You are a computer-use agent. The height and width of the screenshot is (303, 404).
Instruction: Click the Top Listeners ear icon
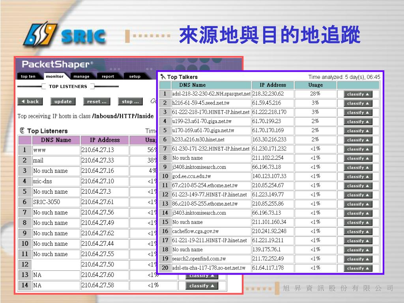[x=22, y=131]
